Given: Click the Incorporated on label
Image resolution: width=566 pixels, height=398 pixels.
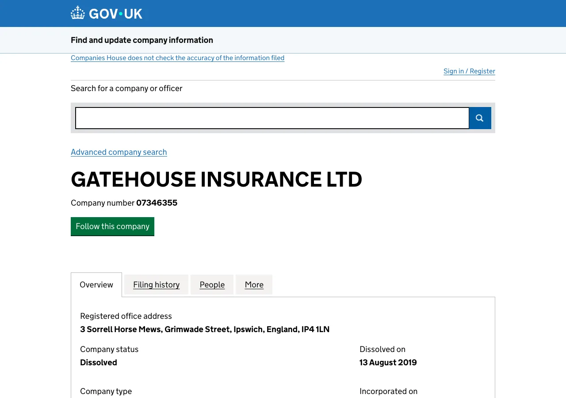Looking at the screenshot, I should (x=388, y=391).
